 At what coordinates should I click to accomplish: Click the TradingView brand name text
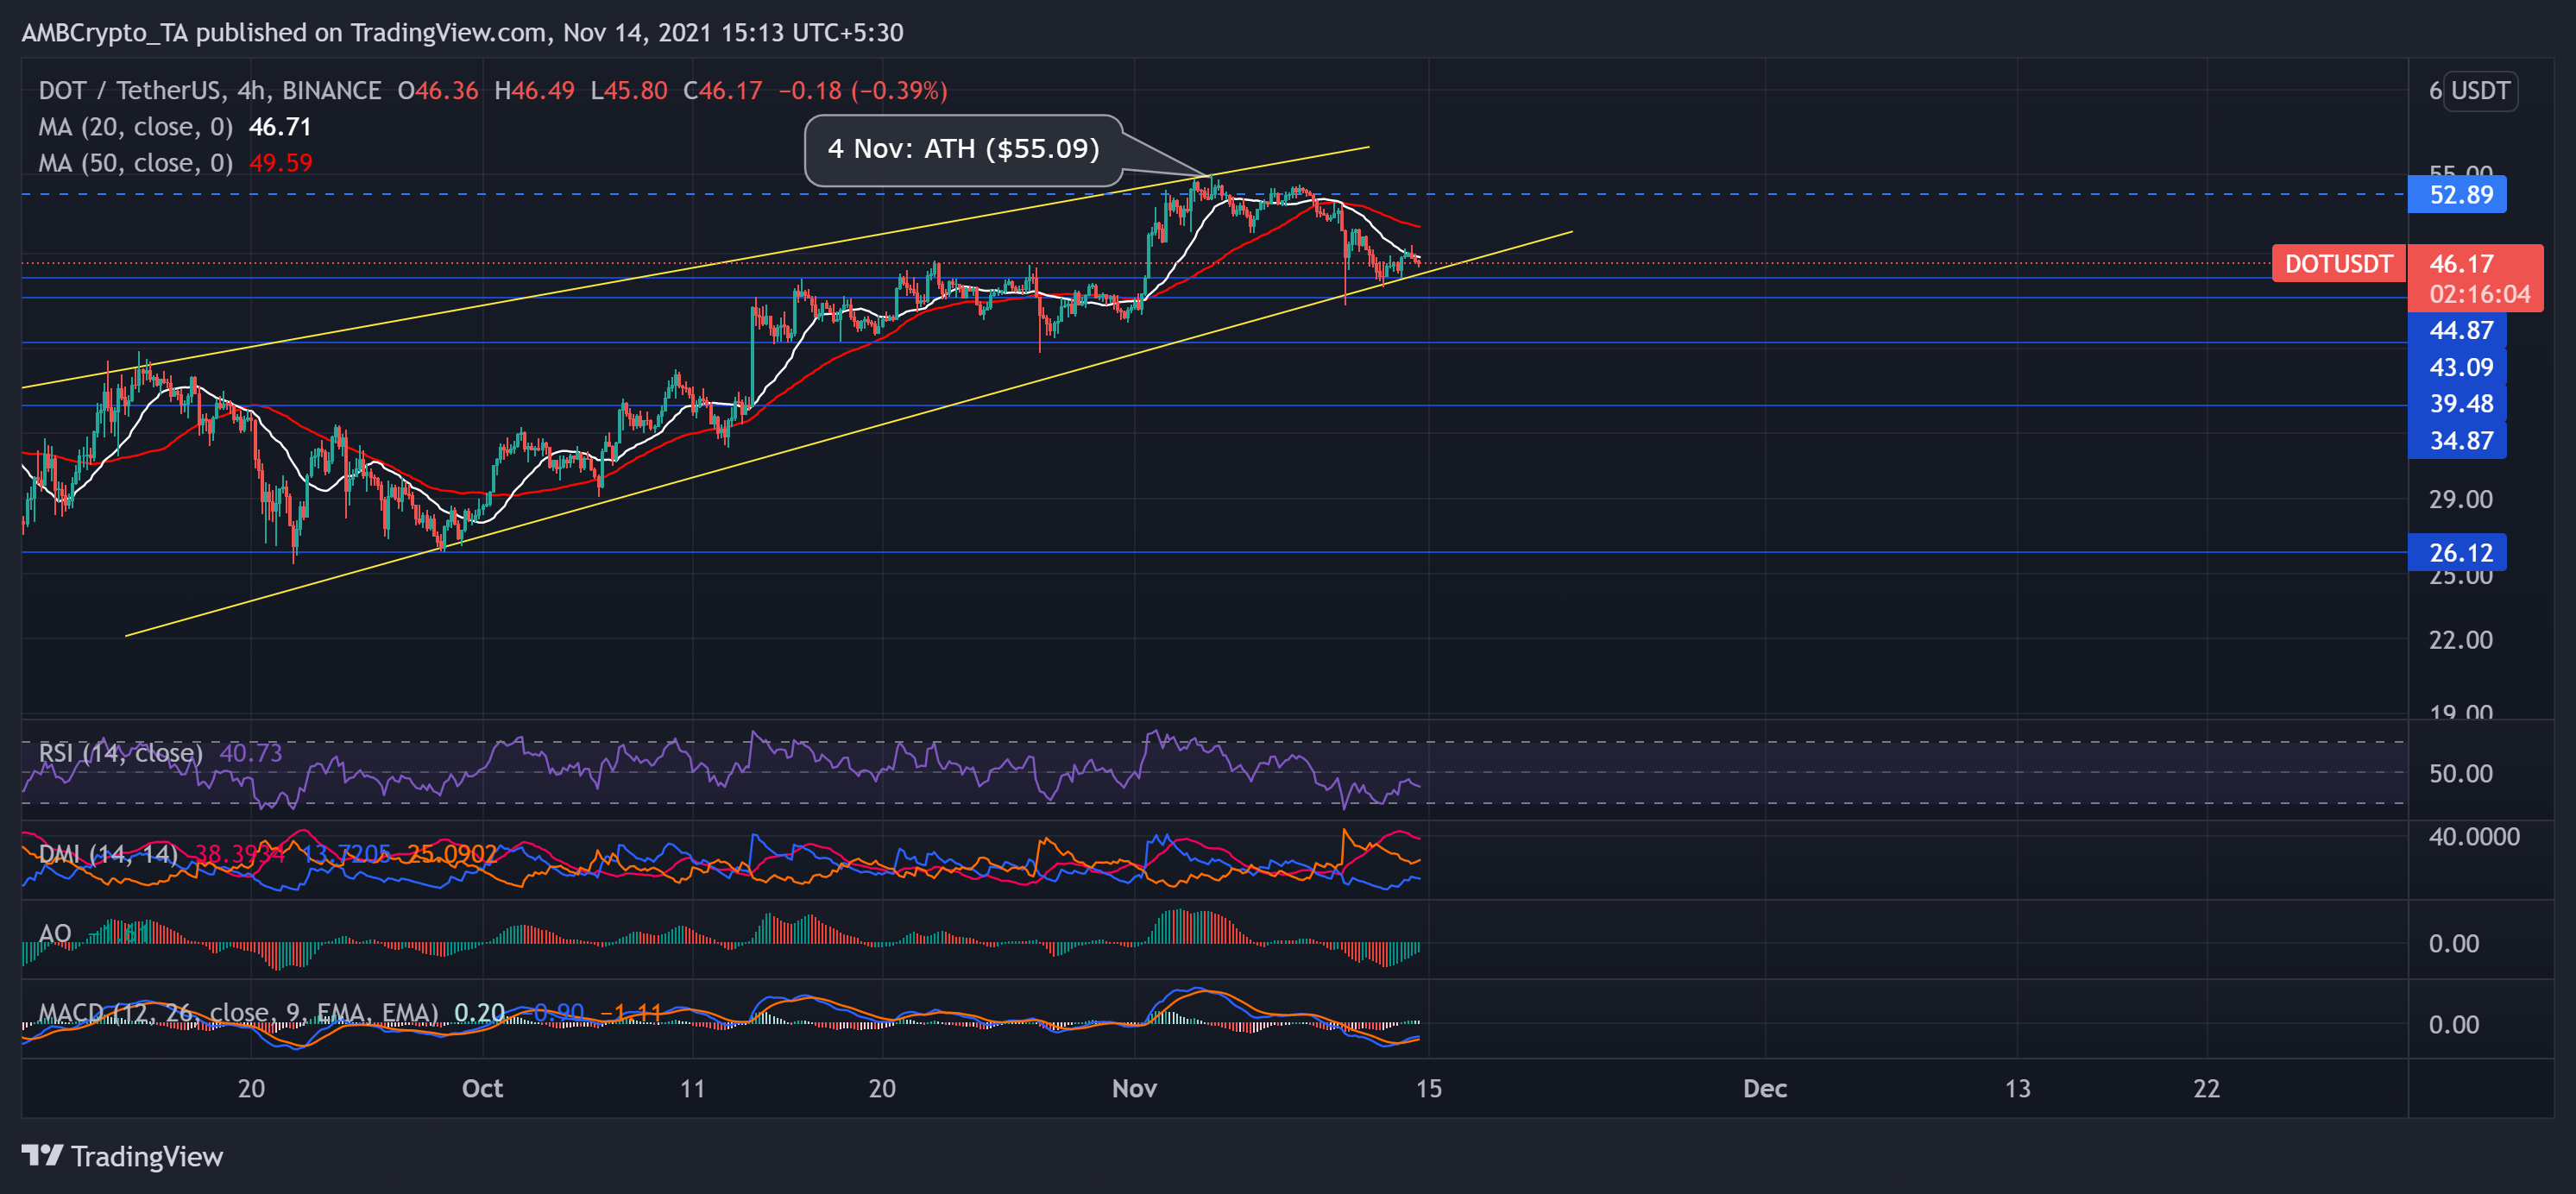click(x=147, y=1156)
